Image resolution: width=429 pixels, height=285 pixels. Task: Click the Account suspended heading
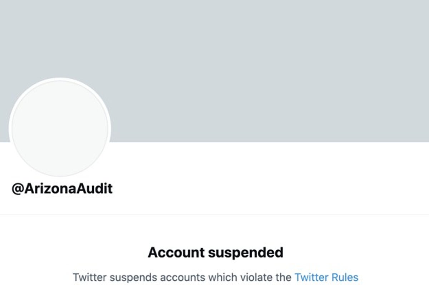click(215, 252)
